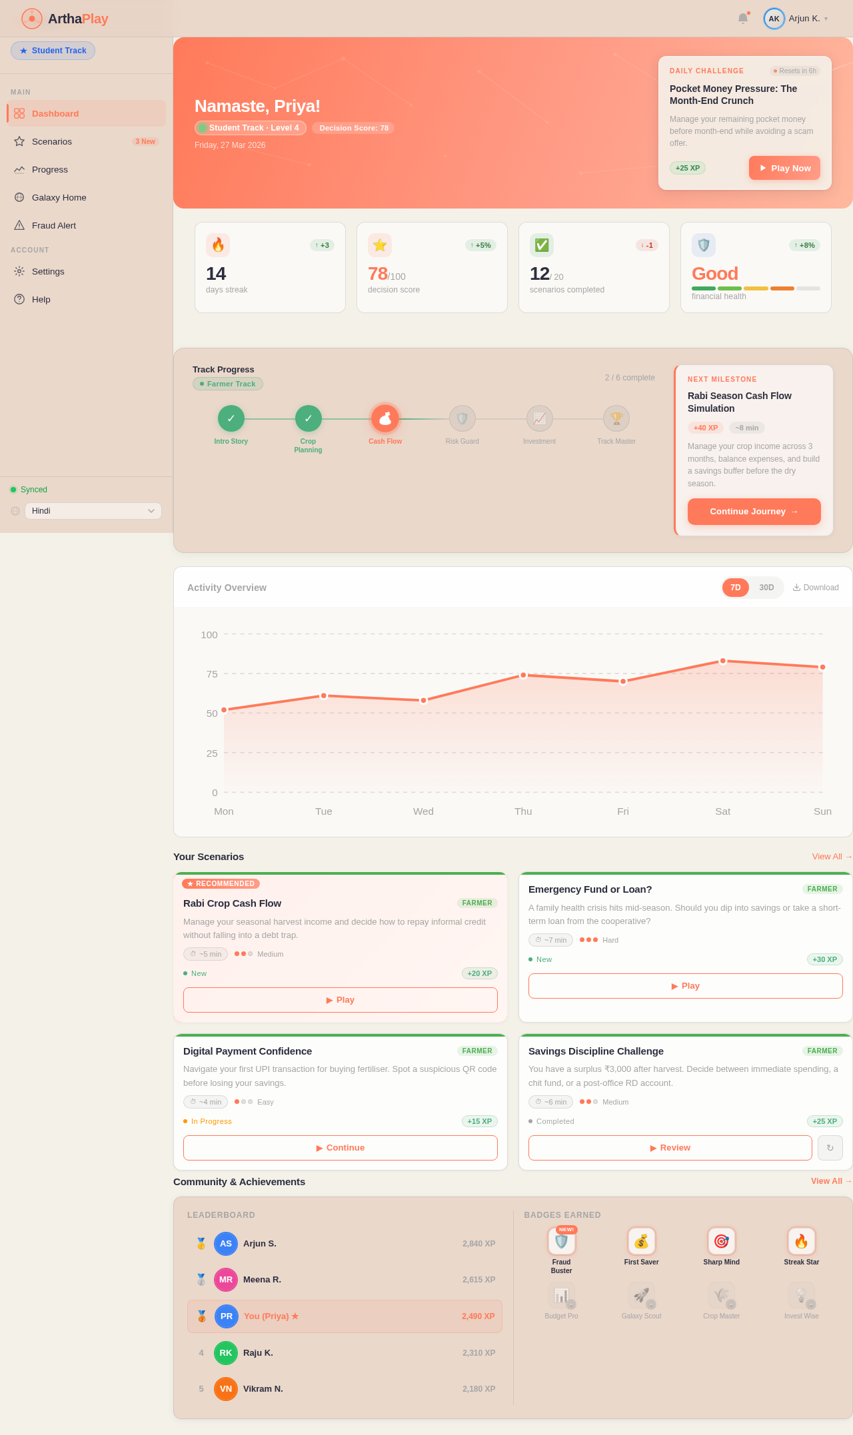Select the You (Priya) leaderboard row
Viewport: 853px width, 1435px height.
pos(345,1316)
